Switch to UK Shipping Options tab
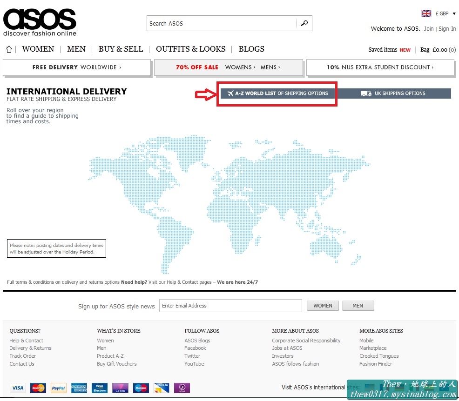This screenshot has width=459, height=401. (393, 94)
